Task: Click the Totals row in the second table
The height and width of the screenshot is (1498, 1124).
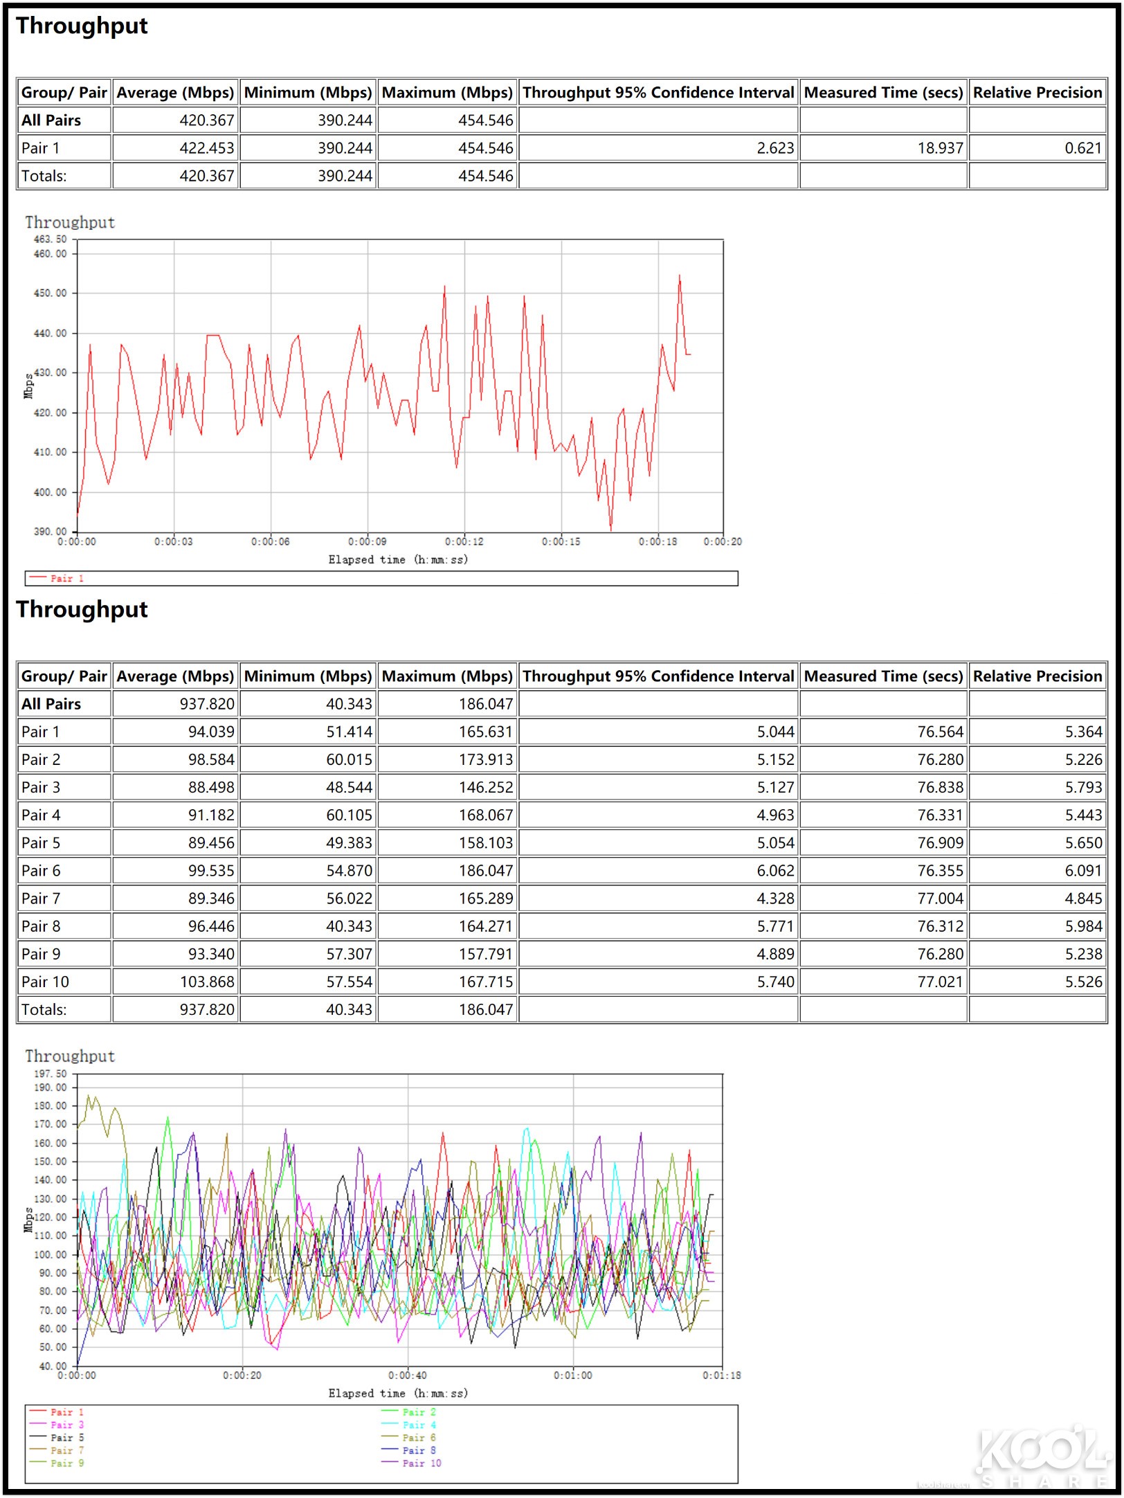Action: tap(46, 1010)
